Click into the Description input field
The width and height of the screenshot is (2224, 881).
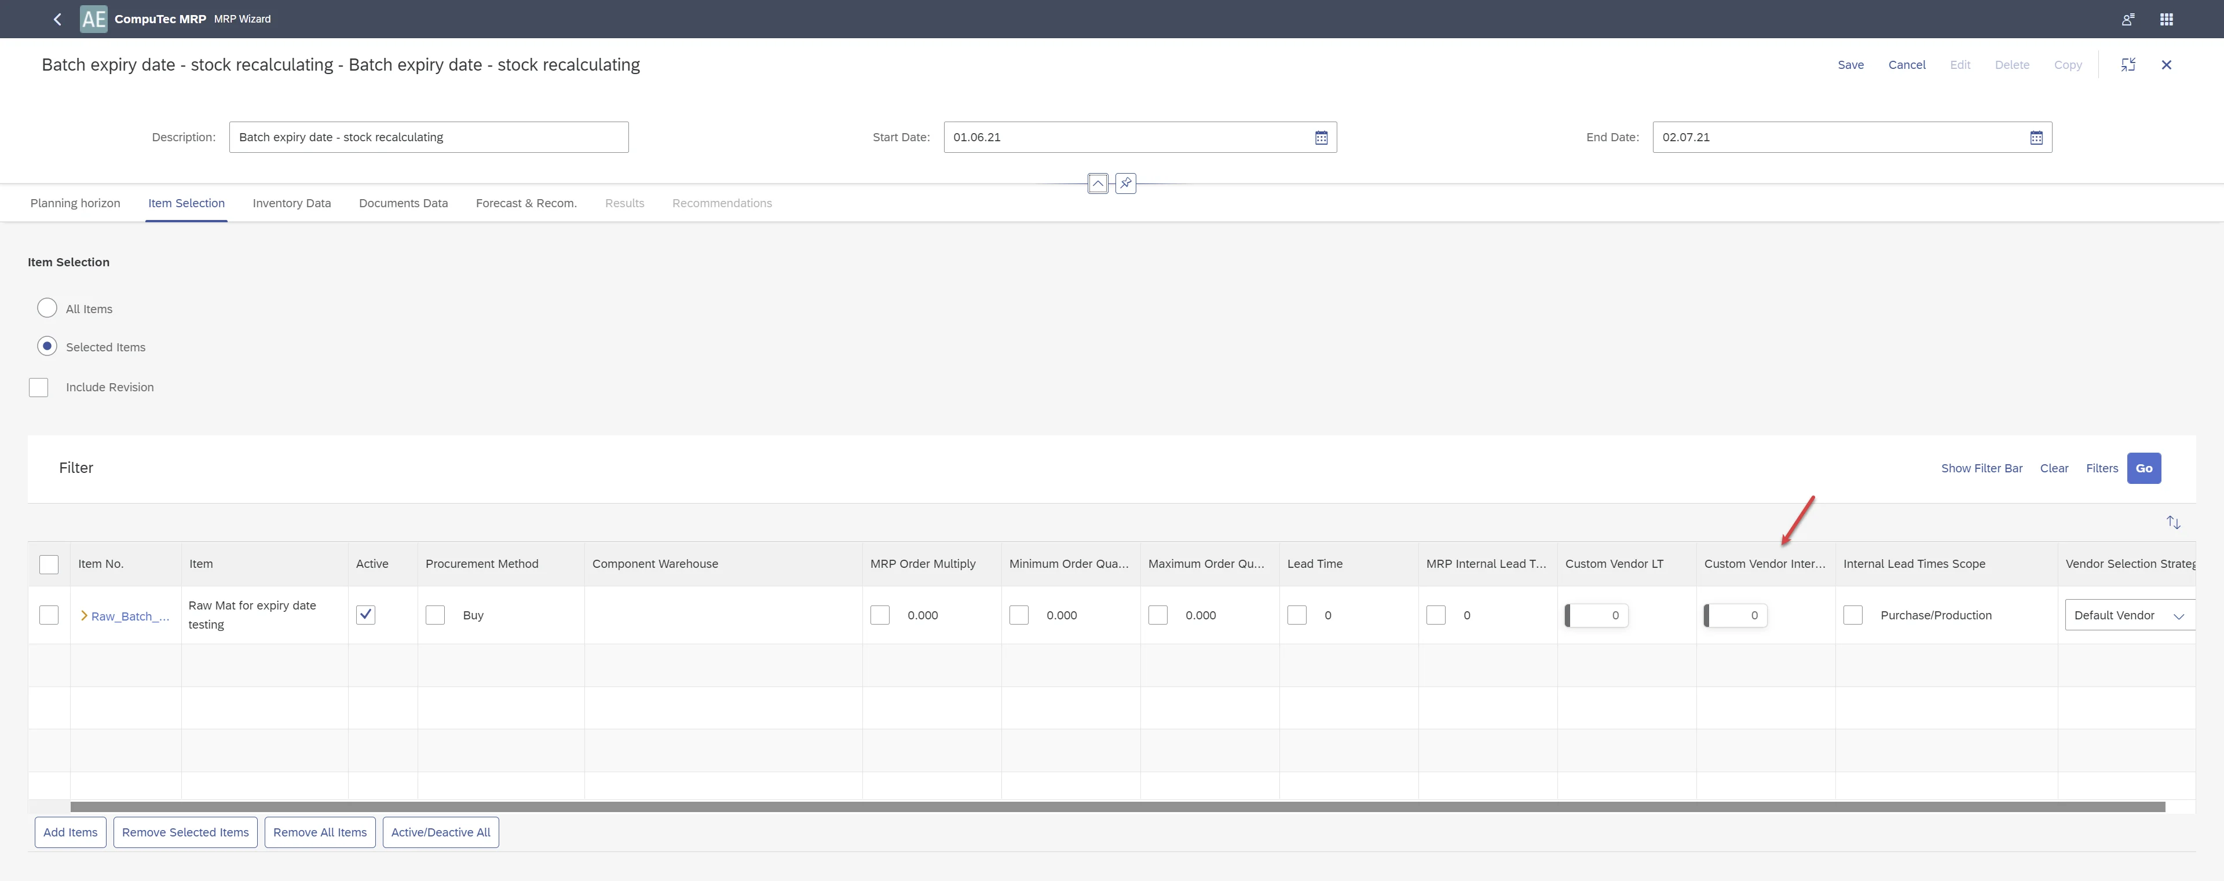tap(428, 137)
